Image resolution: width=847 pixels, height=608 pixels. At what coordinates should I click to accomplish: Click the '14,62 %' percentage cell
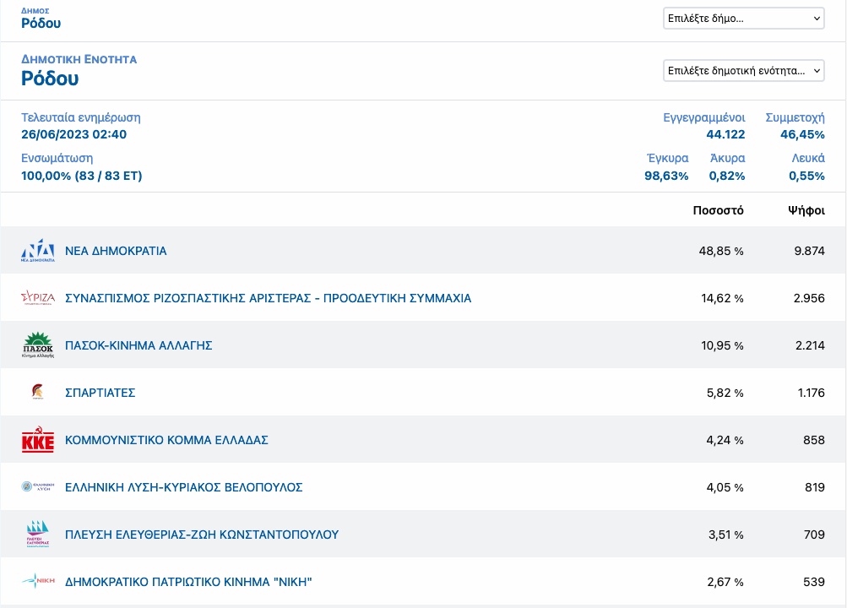pos(722,298)
